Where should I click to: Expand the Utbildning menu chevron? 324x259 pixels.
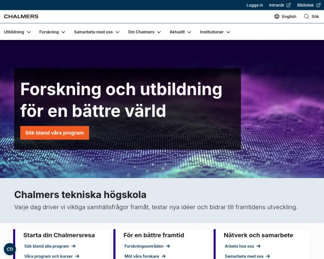pos(29,32)
